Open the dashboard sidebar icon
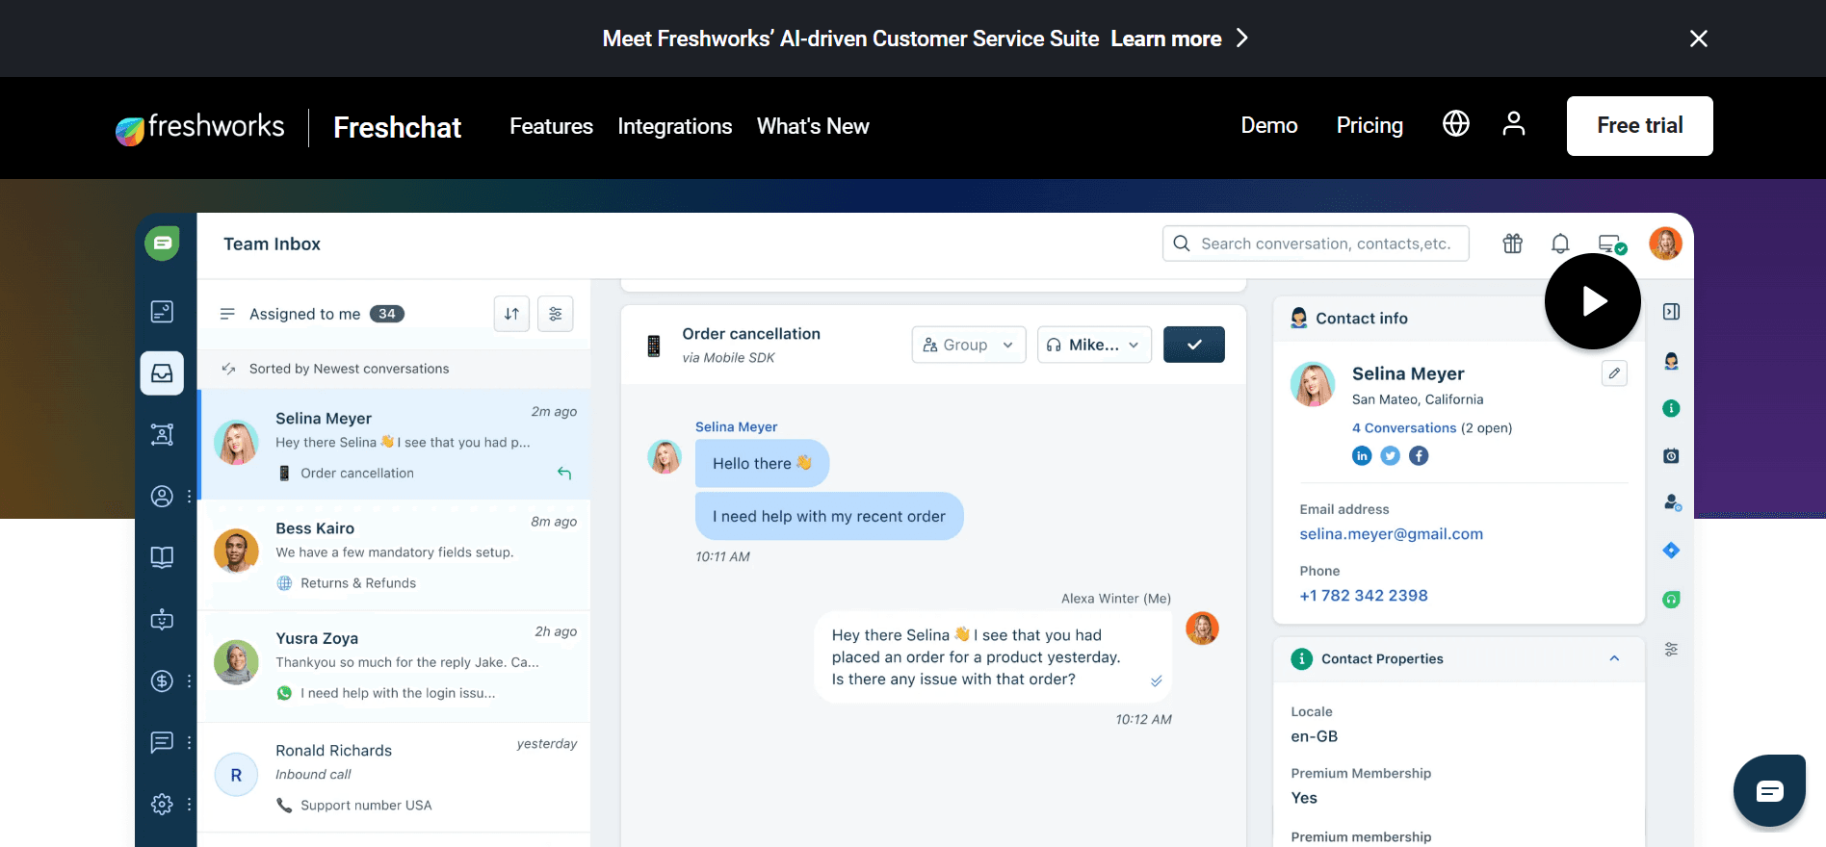 tap(162, 311)
